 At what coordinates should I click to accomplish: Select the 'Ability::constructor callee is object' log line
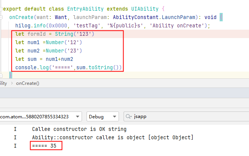point(112,137)
